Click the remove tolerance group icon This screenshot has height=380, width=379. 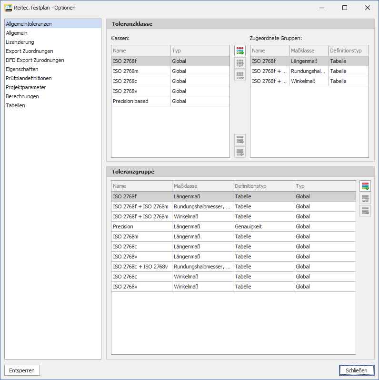coord(365,211)
